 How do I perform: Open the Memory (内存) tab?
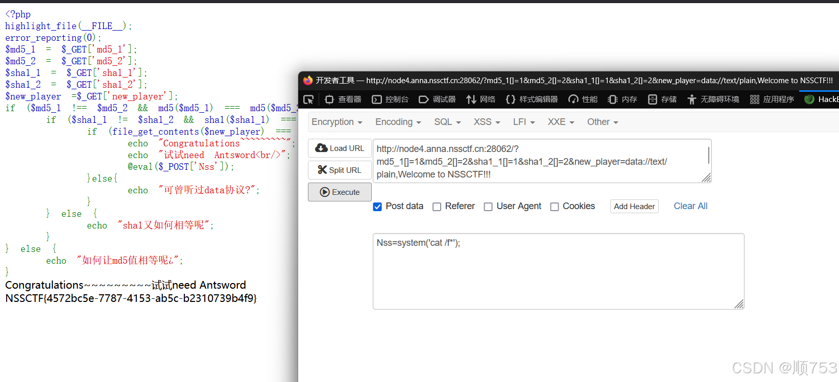point(623,99)
